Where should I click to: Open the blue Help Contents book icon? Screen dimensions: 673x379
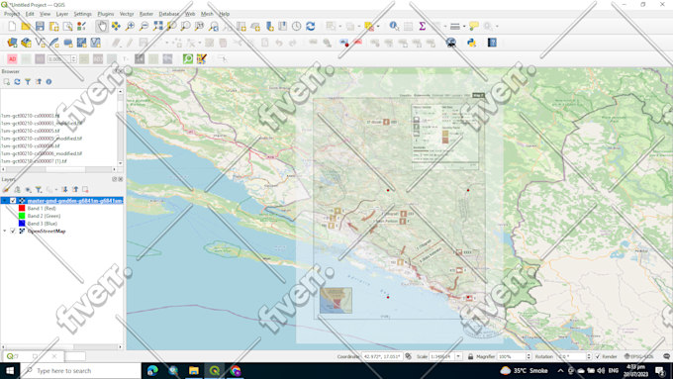click(492, 43)
